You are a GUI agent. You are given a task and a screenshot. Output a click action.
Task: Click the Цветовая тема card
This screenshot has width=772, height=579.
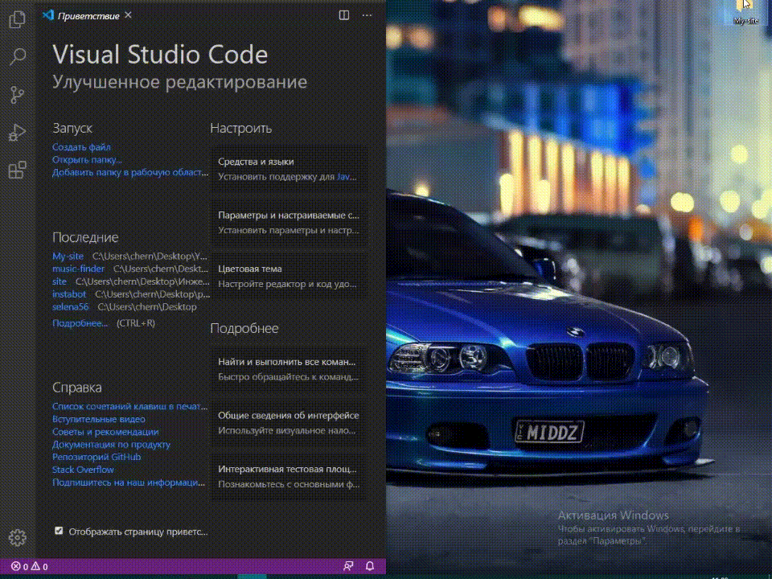pyautogui.click(x=289, y=276)
